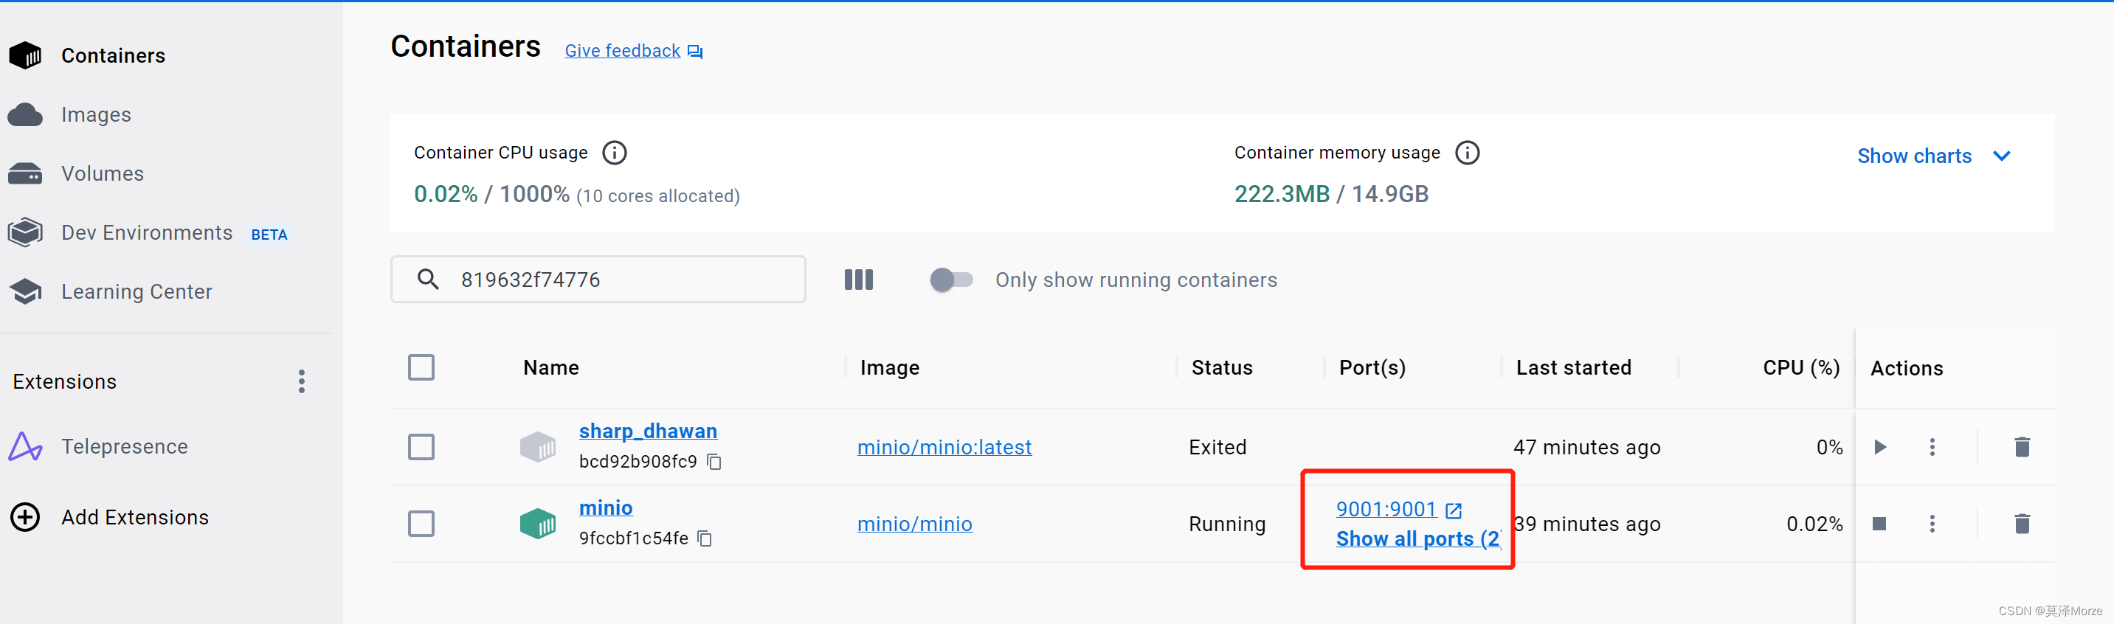Click Show all ports link
The height and width of the screenshot is (624, 2114).
(1418, 538)
